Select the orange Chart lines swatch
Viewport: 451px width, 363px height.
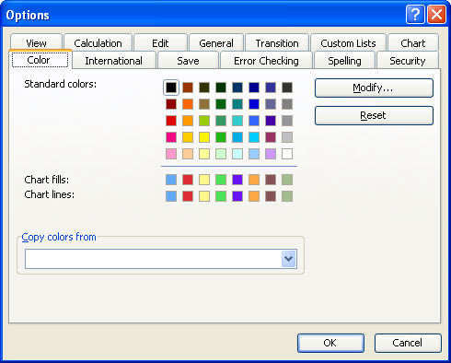pos(254,196)
